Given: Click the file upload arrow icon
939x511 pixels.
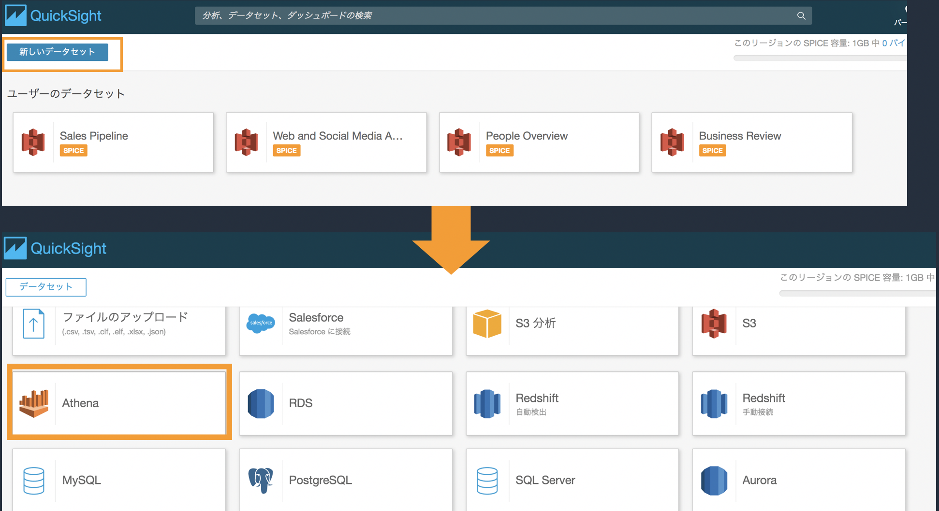Looking at the screenshot, I should (33, 324).
